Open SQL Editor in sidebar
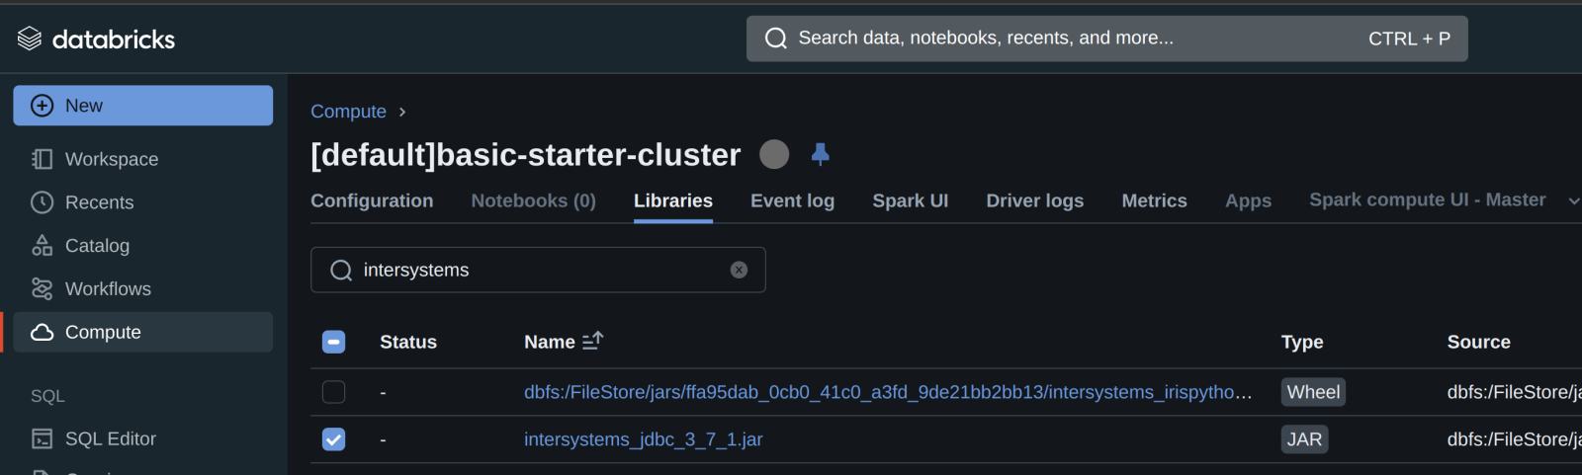 tap(110, 438)
